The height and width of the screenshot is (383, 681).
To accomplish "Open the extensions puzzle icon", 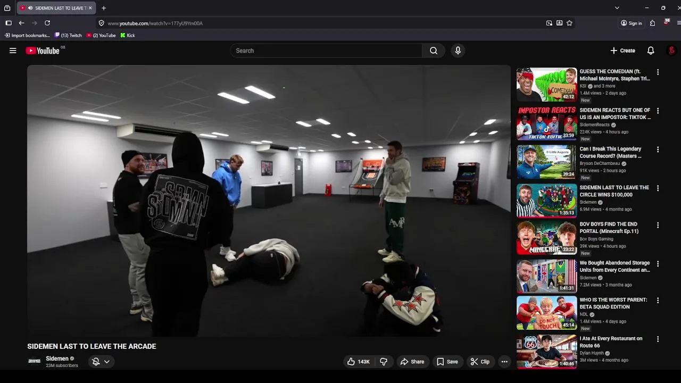I will pyautogui.click(x=652, y=23).
